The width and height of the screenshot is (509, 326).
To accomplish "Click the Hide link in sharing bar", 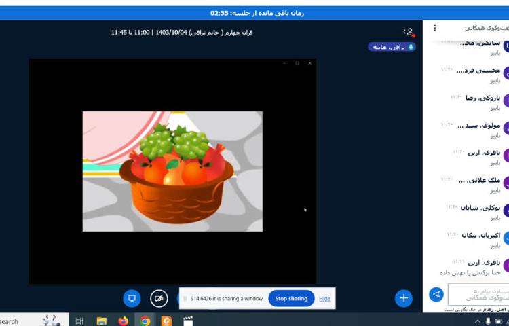I will (x=324, y=299).
